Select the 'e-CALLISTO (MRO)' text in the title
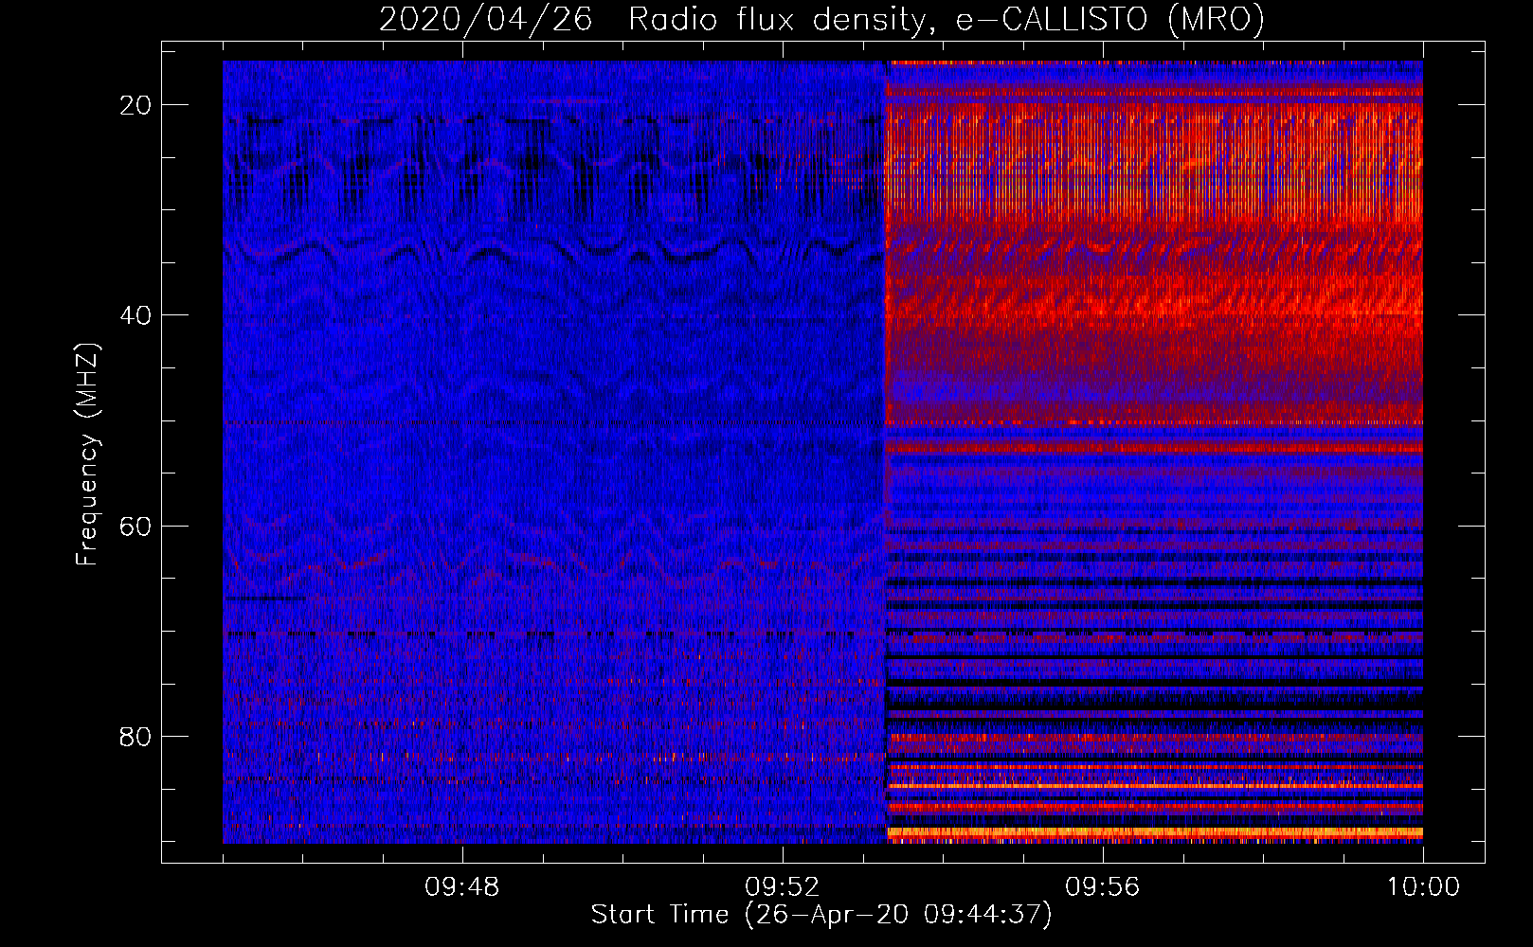The width and height of the screenshot is (1533, 947). click(x=1109, y=20)
